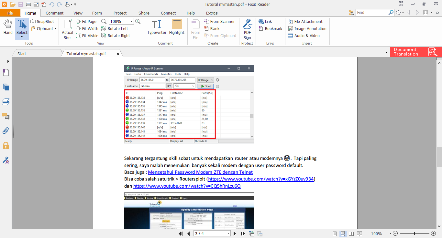Open the Document Translation banner
Screen dimensions: 442x238
[416, 52]
